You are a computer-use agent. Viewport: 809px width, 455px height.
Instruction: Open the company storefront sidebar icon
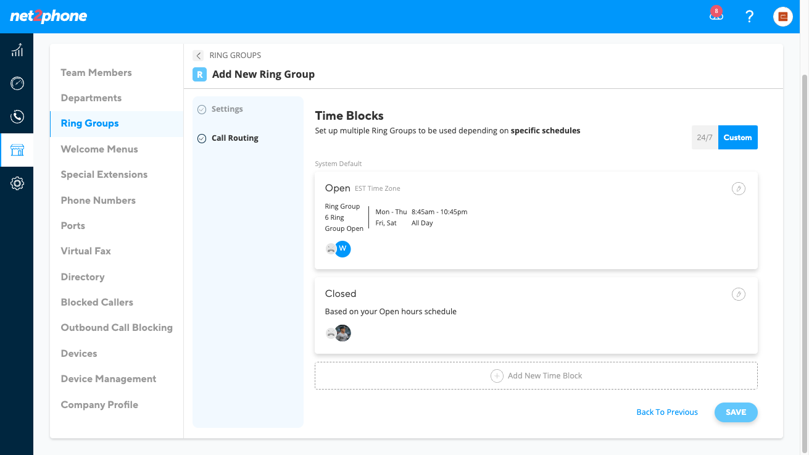[17, 150]
